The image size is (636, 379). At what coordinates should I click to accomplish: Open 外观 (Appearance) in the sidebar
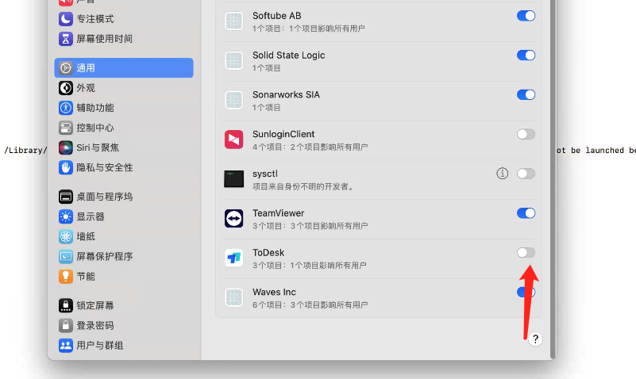coord(124,88)
